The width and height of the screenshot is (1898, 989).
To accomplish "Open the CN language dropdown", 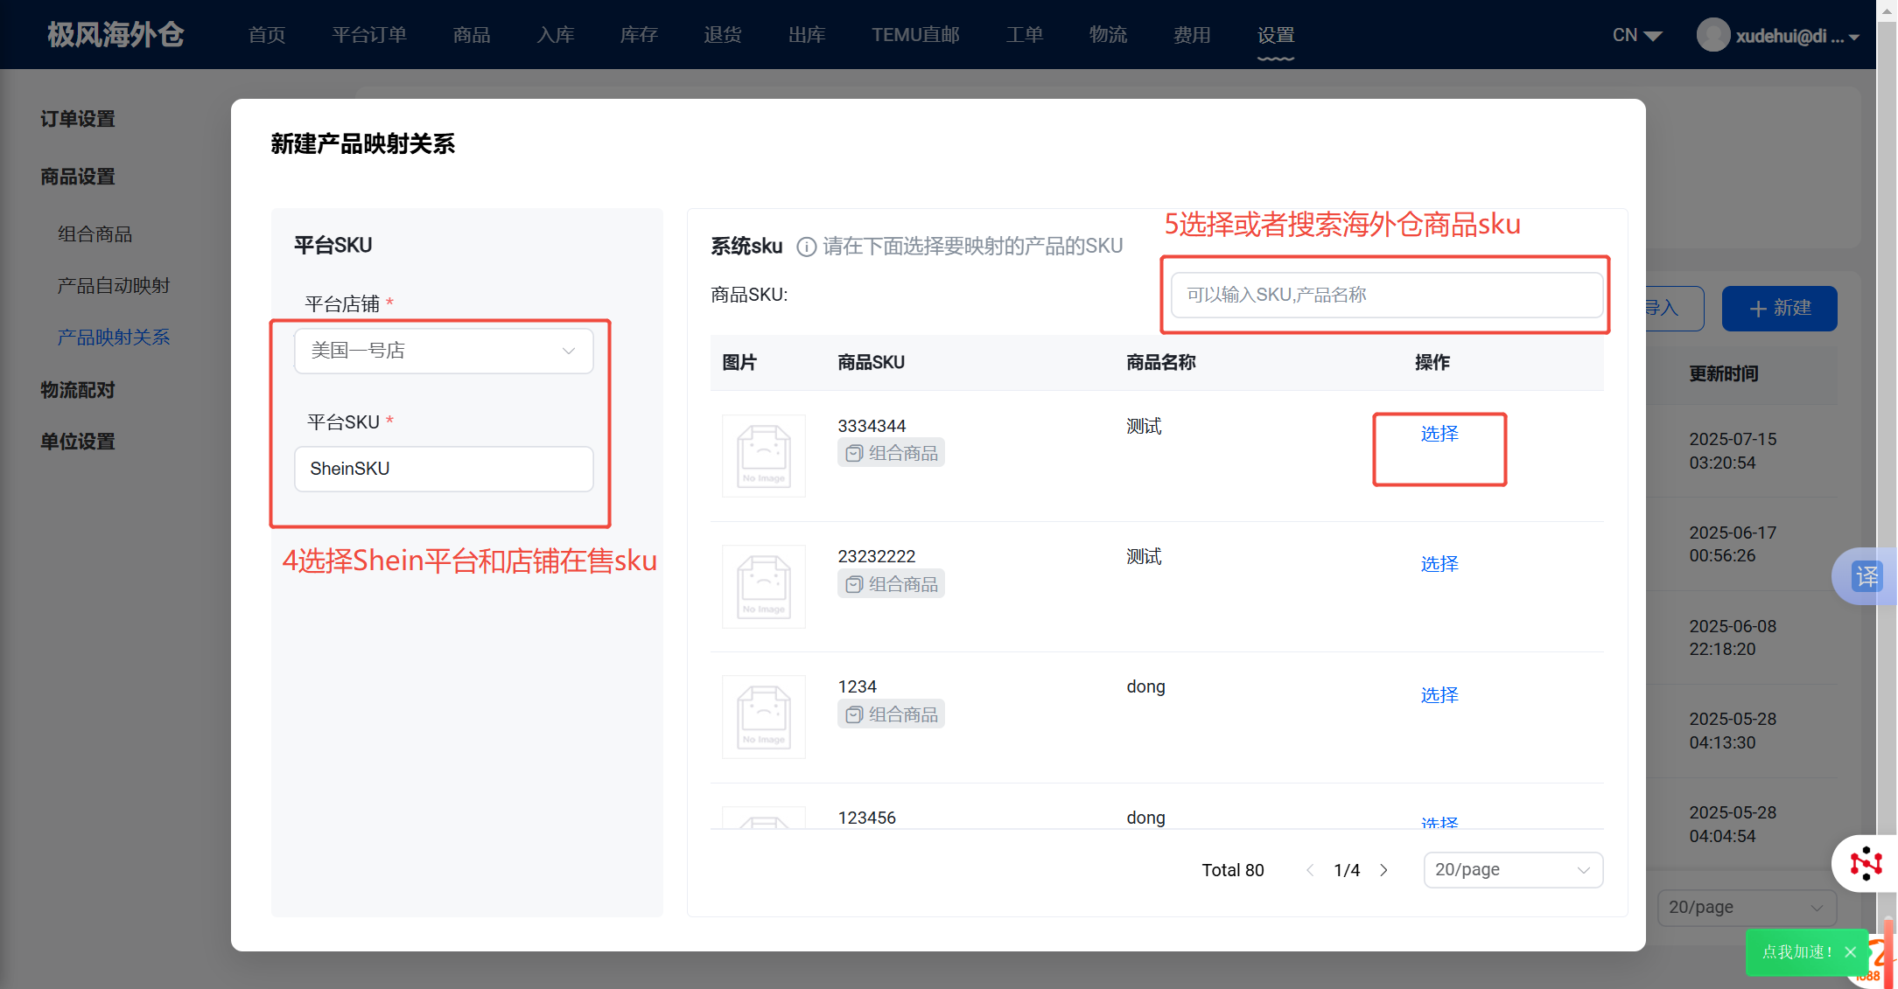I will [1637, 35].
